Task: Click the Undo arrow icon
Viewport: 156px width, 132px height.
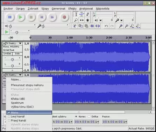Action: click(106, 26)
